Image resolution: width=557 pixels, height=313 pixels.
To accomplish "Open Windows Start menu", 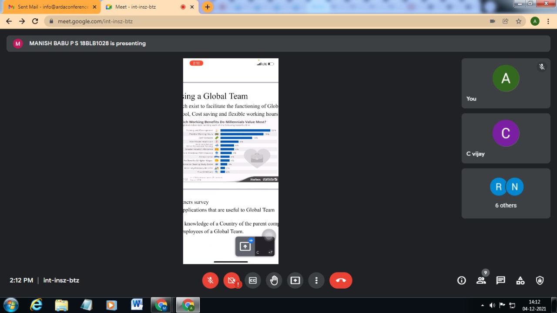I will 11,304.
